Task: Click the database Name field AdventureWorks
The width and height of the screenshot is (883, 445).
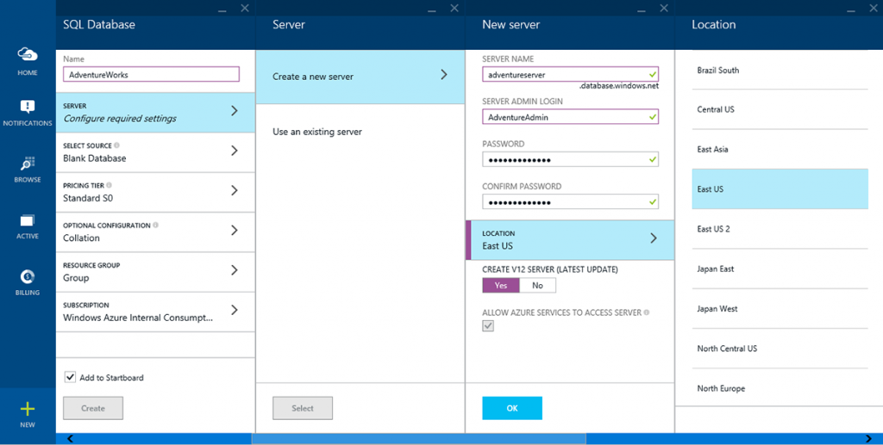Action: point(151,74)
